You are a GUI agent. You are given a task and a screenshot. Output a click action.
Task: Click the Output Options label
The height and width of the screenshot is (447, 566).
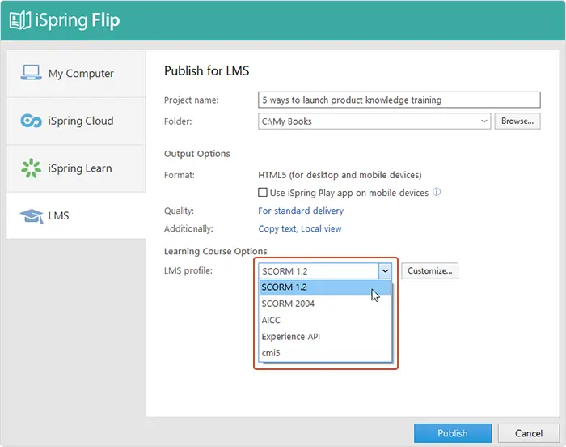196,154
